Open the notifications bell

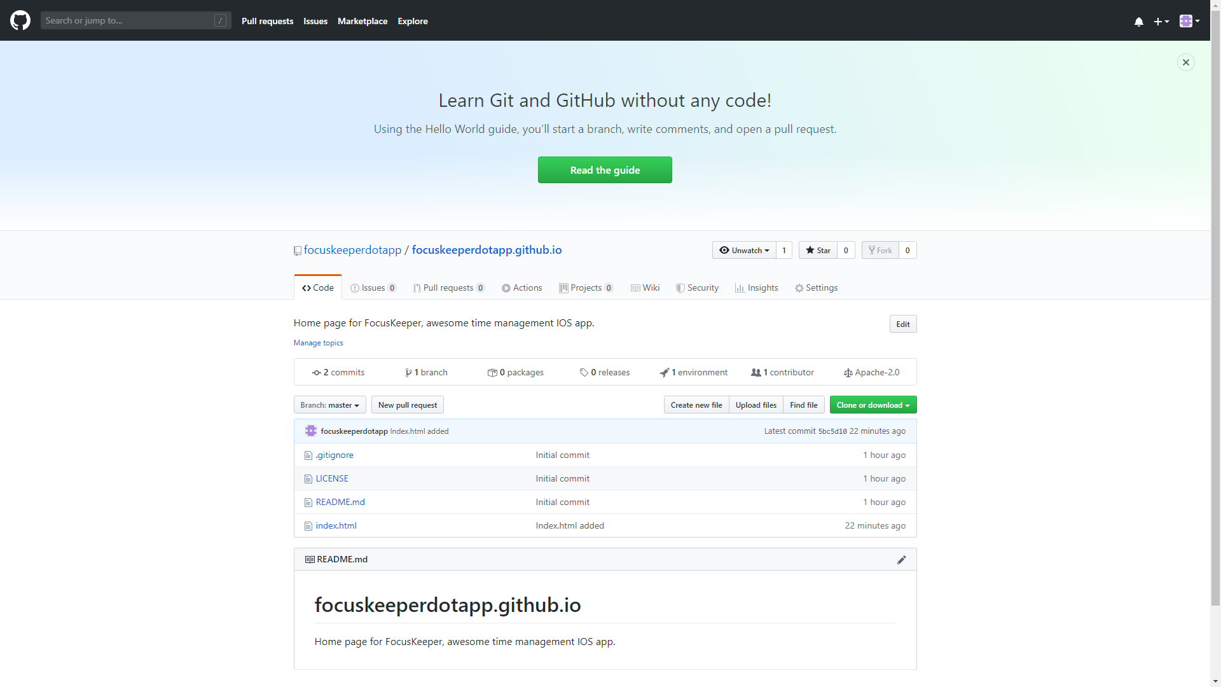click(x=1138, y=22)
